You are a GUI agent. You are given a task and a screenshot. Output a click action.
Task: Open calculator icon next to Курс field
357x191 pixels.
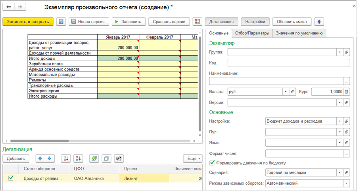coord(346,91)
